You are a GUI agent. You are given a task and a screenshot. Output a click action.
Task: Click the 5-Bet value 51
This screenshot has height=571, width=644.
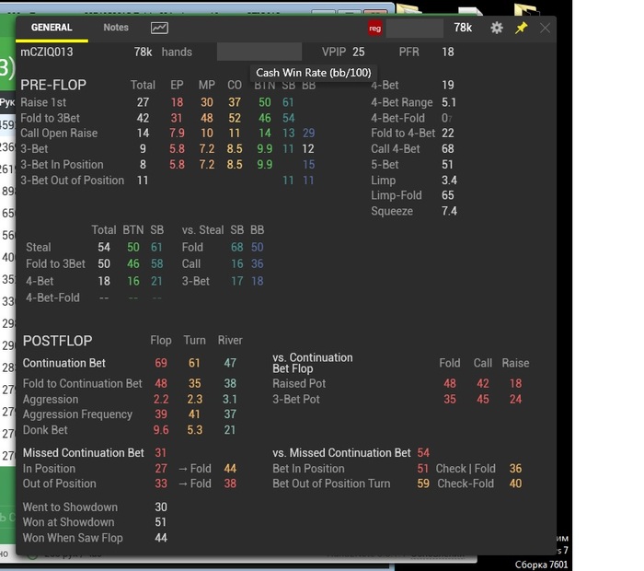(x=447, y=165)
